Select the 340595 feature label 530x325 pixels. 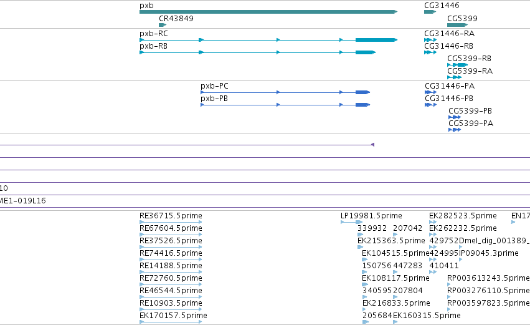click(x=377, y=291)
